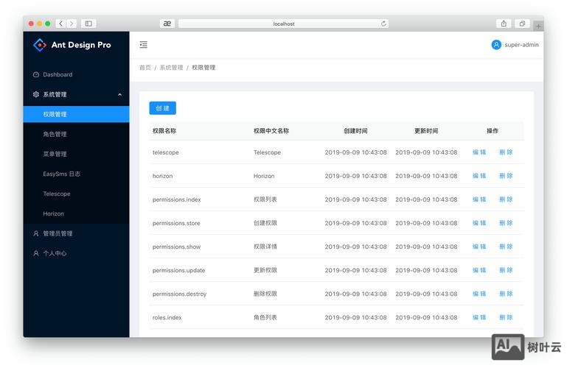Click the super-admin user avatar icon

point(496,45)
